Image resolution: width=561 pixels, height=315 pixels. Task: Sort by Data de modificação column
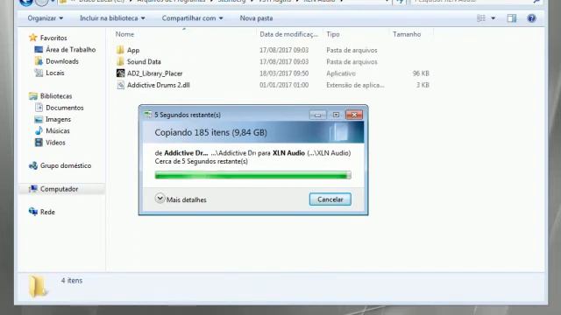(288, 34)
